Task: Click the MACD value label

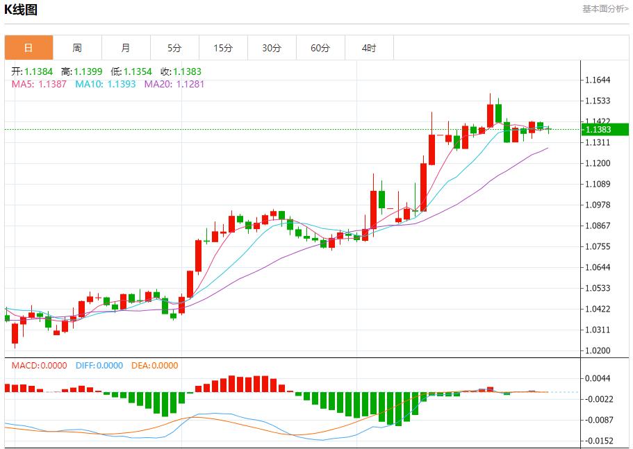Action: (x=39, y=366)
